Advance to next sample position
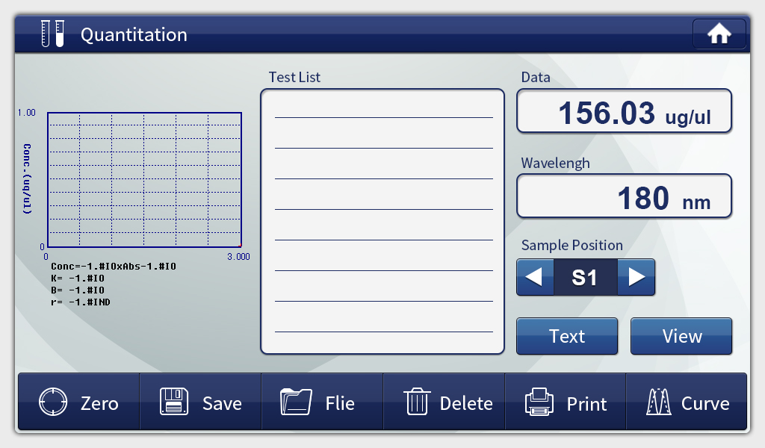This screenshot has height=448, width=765. 637,278
